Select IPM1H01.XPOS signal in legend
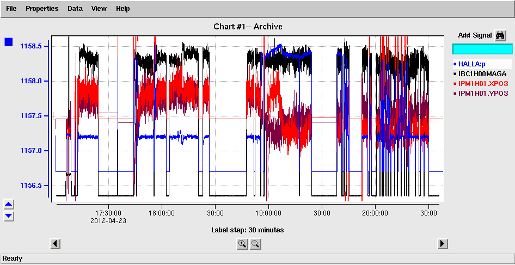The height and width of the screenshot is (265, 515). click(482, 84)
